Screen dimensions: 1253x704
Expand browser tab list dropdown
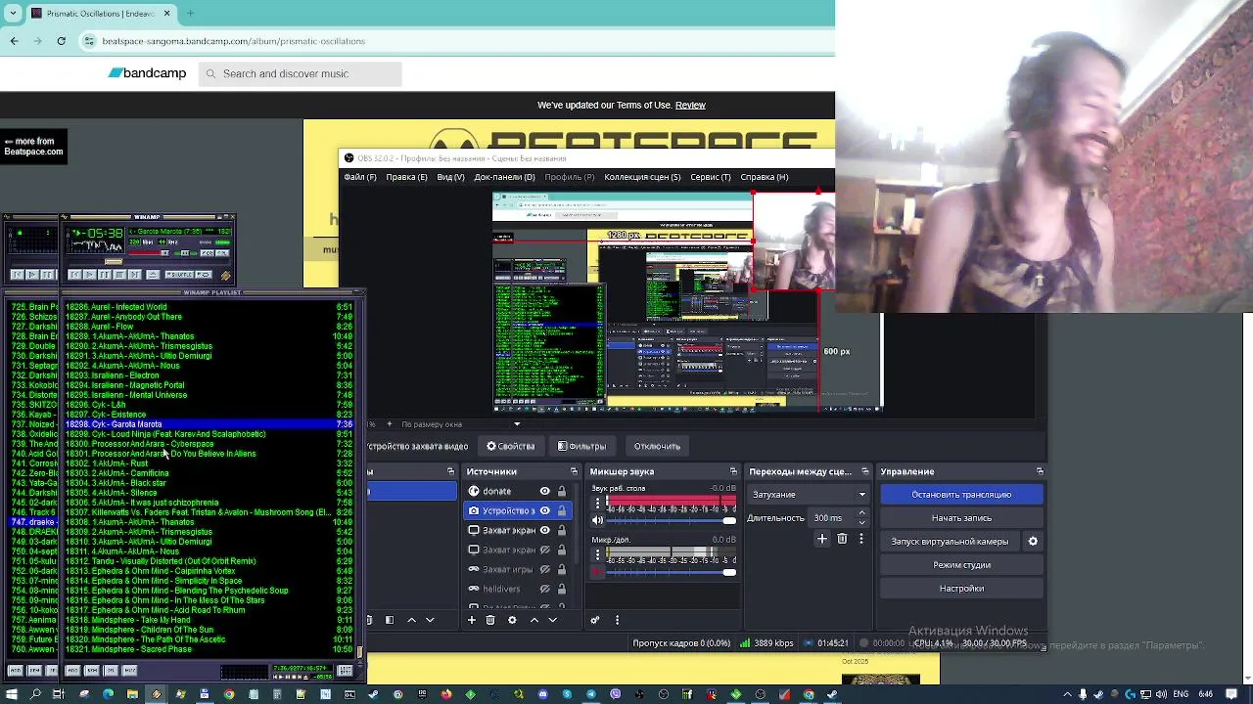click(x=13, y=13)
